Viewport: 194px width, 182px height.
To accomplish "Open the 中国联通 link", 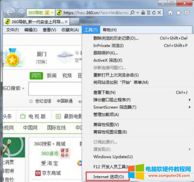I will coord(65,101).
